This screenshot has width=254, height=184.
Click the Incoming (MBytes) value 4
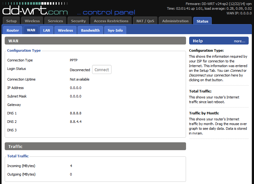pos(71,166)
